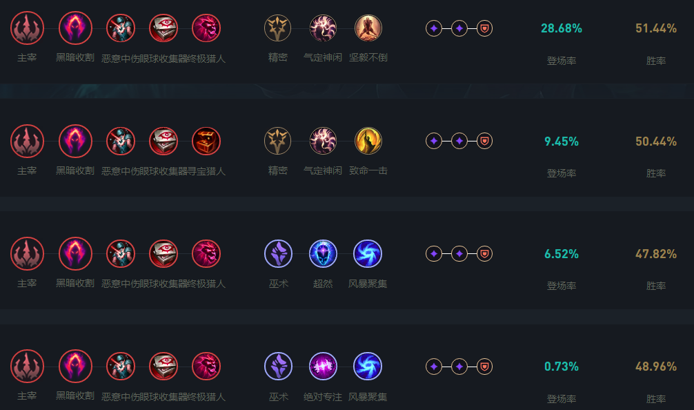Image resolution: width=694 pixels, height=410 pixels.
Task: Click the shield stat shard in first row
Action: click(485, 28)
